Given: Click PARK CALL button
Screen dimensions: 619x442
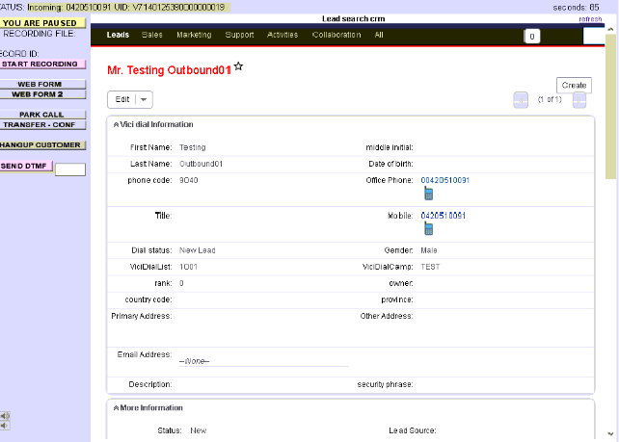Looking at the screenshot, I should point(42,115).
